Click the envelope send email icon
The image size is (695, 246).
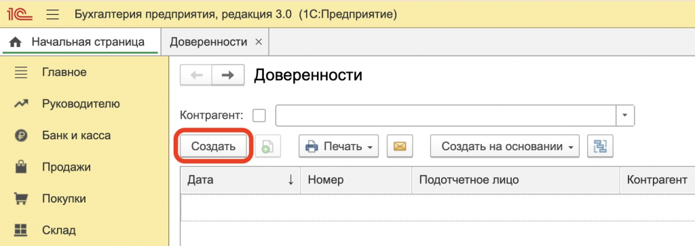tap(400, 146)
